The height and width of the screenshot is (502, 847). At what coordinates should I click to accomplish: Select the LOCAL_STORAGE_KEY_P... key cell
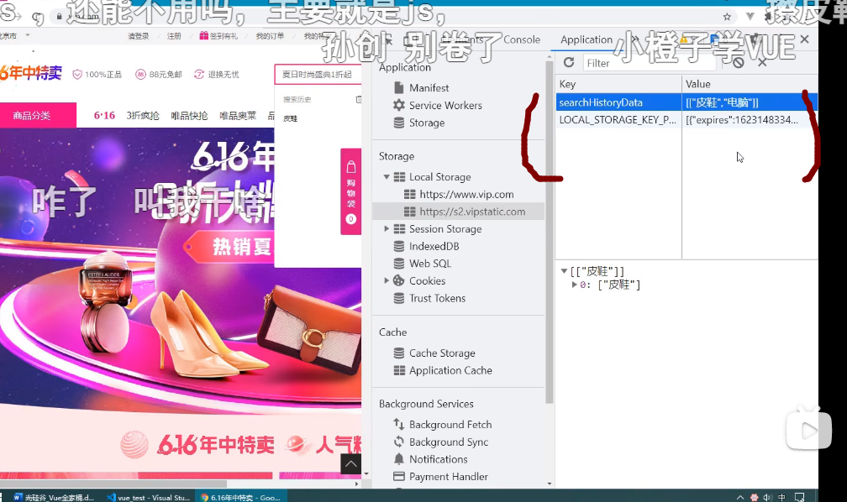[x=618, y=120]
